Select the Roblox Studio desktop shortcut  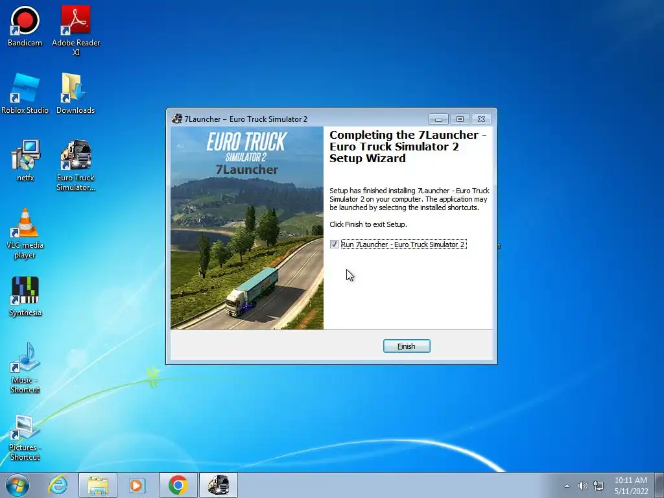click(25, 93)
